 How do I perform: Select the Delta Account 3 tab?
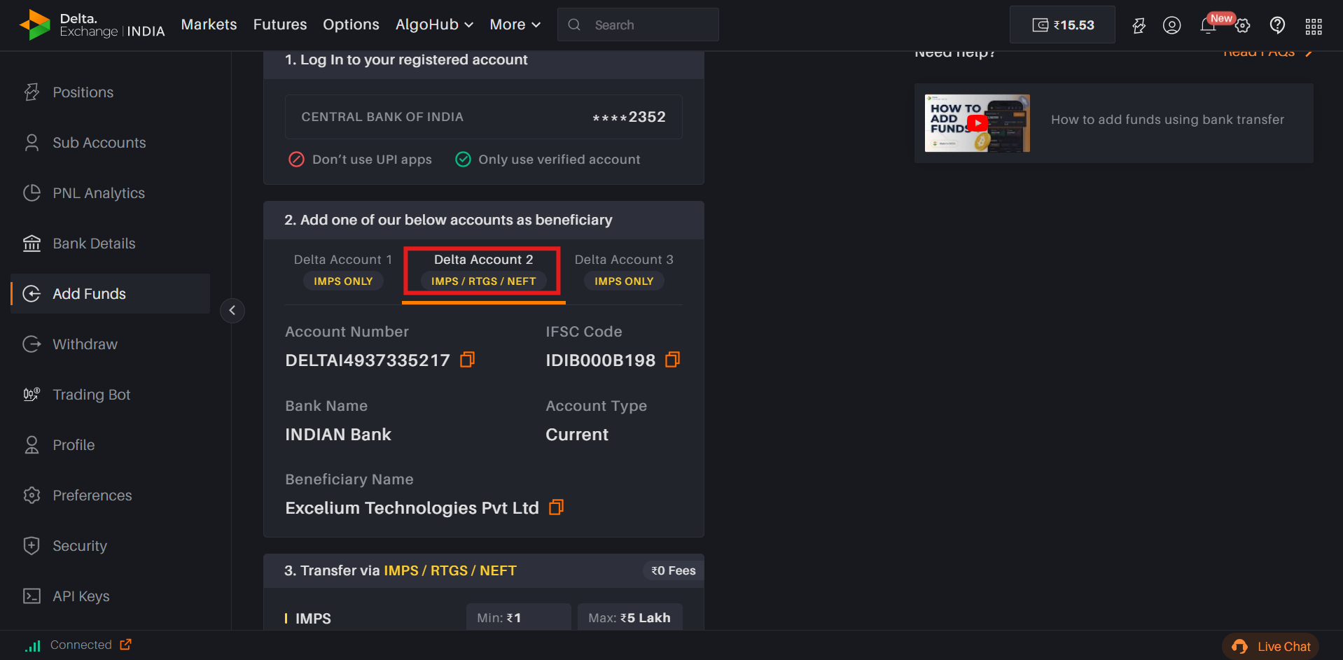coord(624,271)
